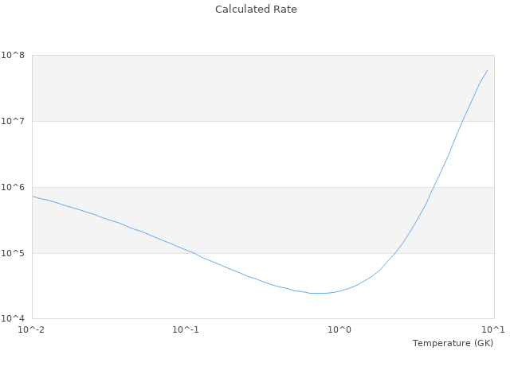Click where the rising curve crosses the 10^7 gridline

coord(462,121)
